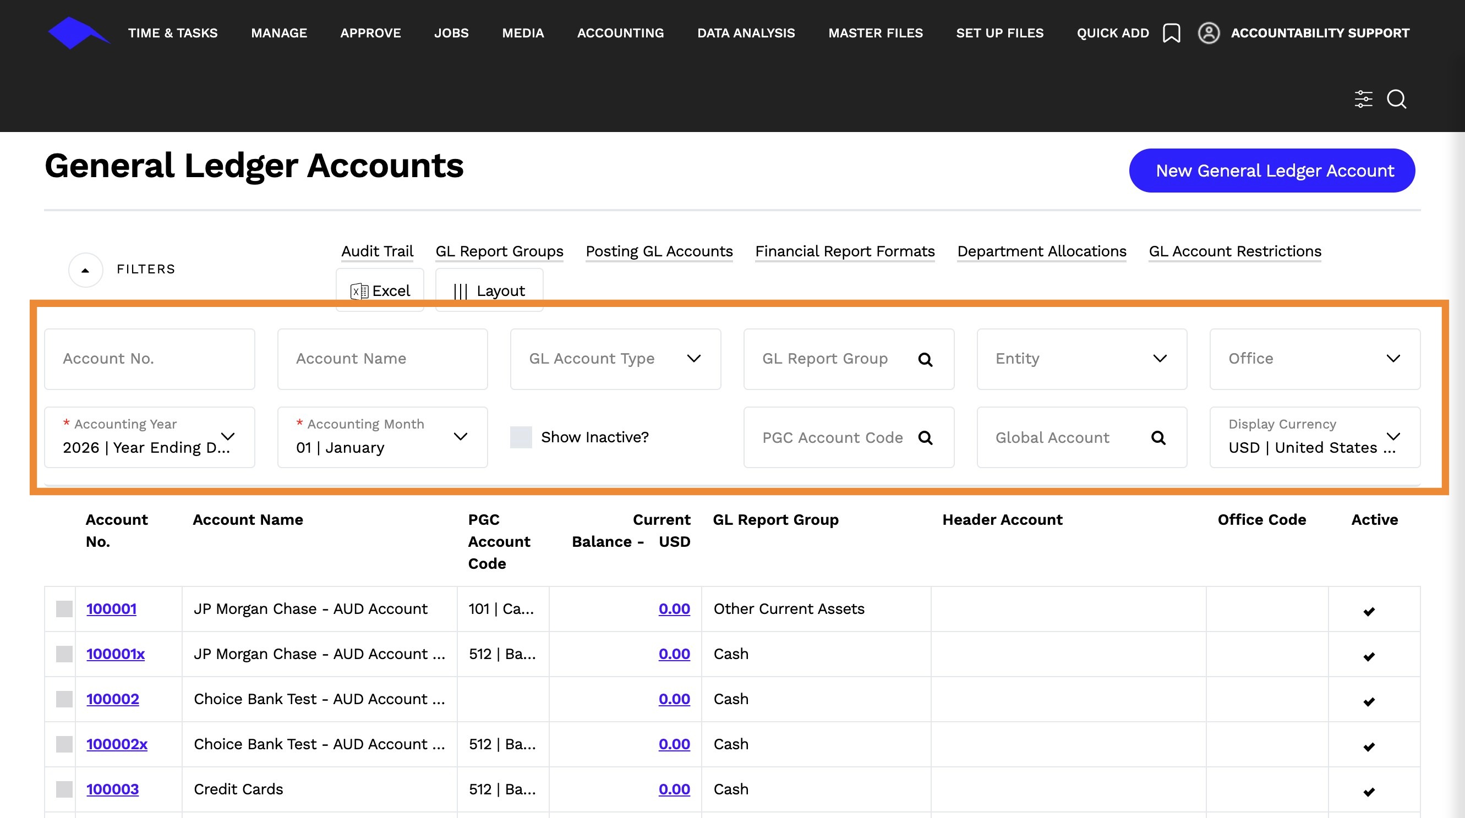
Task: Open the Display Currency dropdown
Action: (x=1315, y=437)
